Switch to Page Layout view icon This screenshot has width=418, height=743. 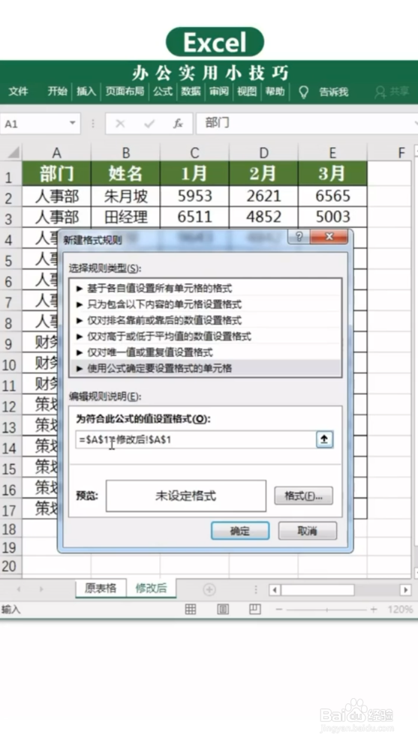(223, 610)
